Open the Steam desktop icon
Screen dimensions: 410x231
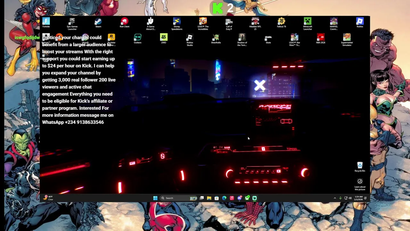coord(98,23)
